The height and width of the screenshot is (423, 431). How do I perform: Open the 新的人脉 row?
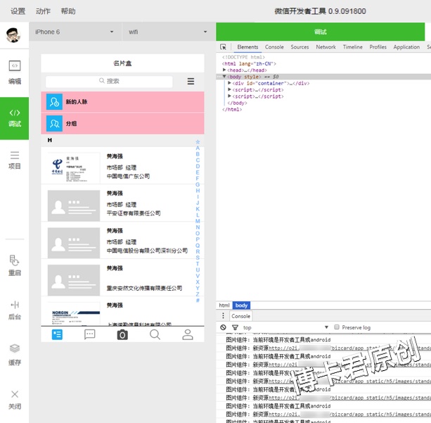122,102
